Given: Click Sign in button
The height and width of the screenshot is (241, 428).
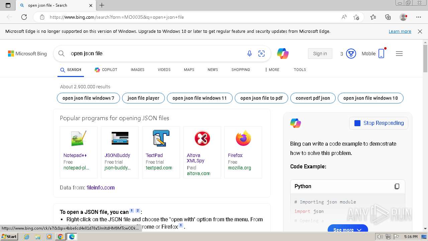Looking at the screenshot, I should [320, 54].
